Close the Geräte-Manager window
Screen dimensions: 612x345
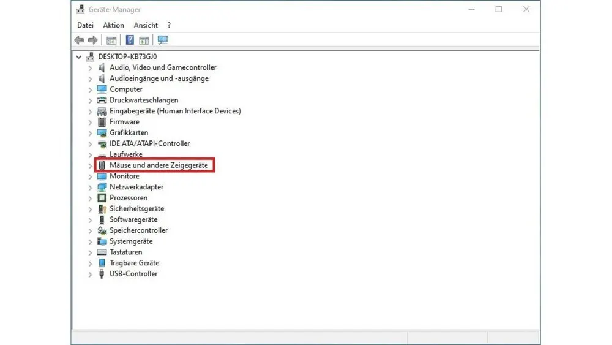pos(526,9)
